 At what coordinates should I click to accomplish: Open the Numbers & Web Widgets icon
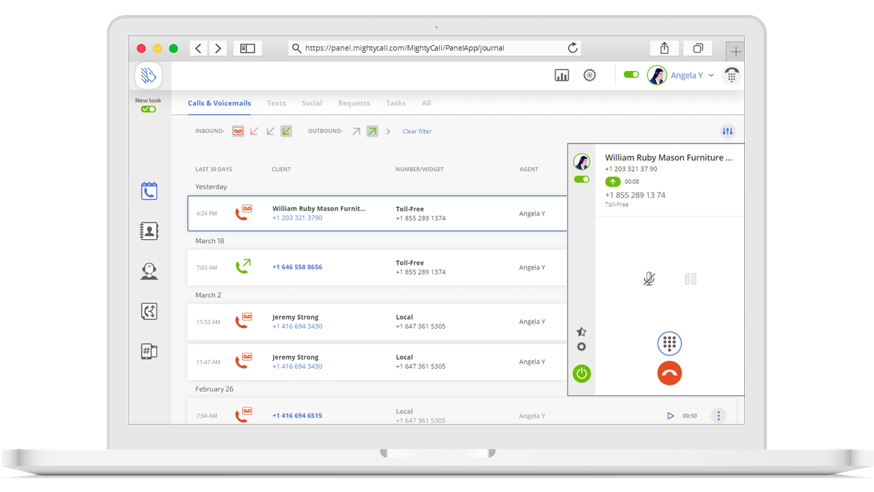click(149, 351)
